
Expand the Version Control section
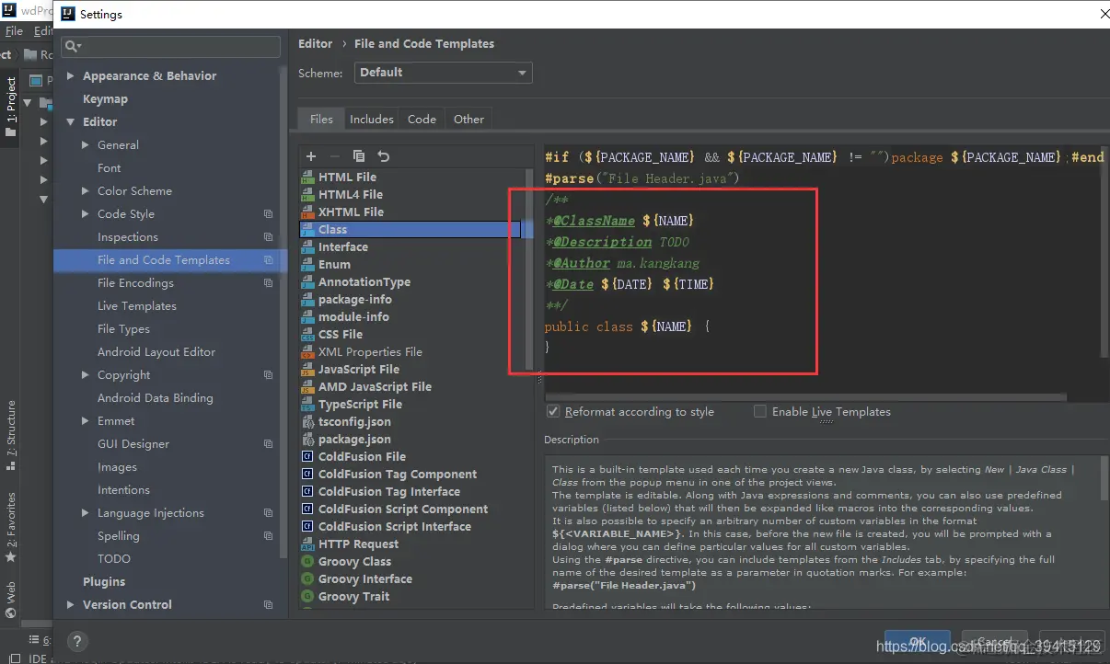pyautogui.click(x=71, y=605)
